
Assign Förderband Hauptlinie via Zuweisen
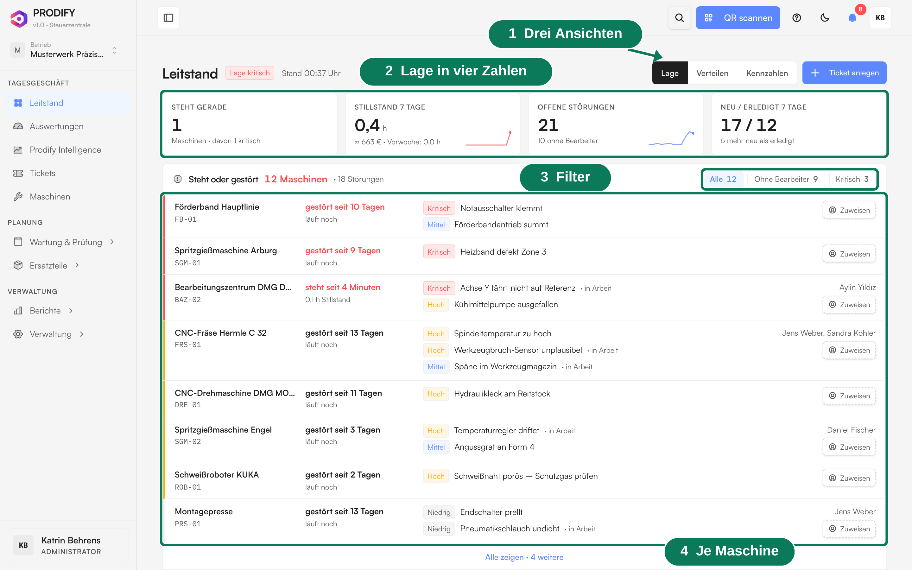click(849, 210)
